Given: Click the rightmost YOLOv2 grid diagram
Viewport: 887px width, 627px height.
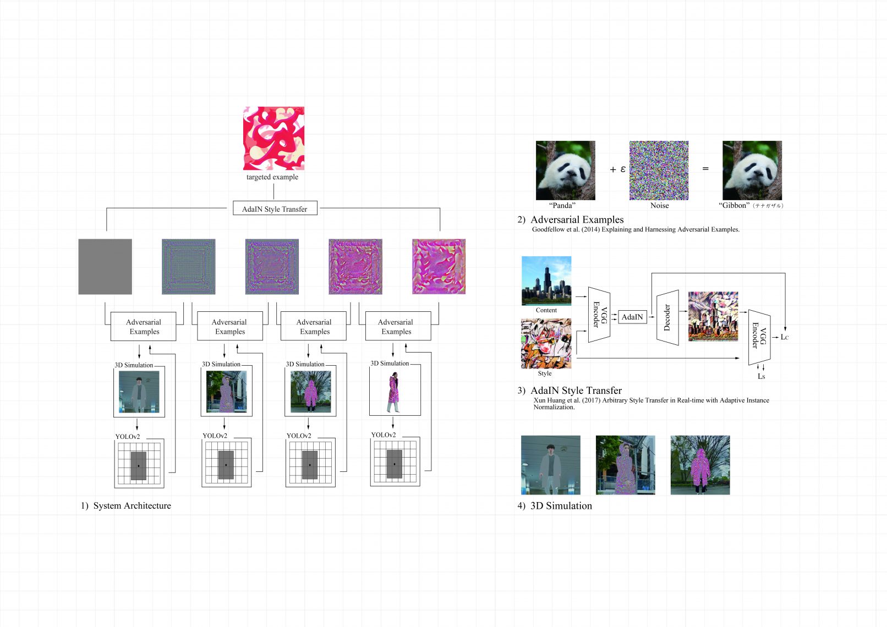Looking at the screenshot, I should pos(395,463).
